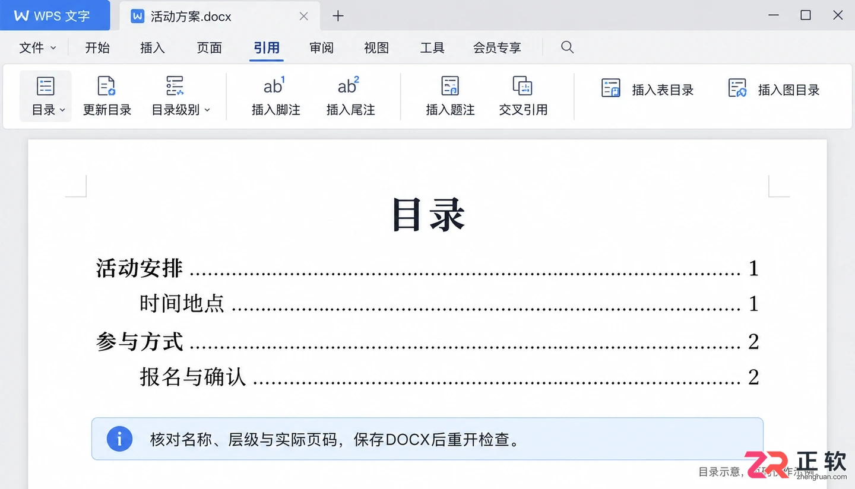
Task: Click the 插入图目录 icon
Action: coord(737,88)
